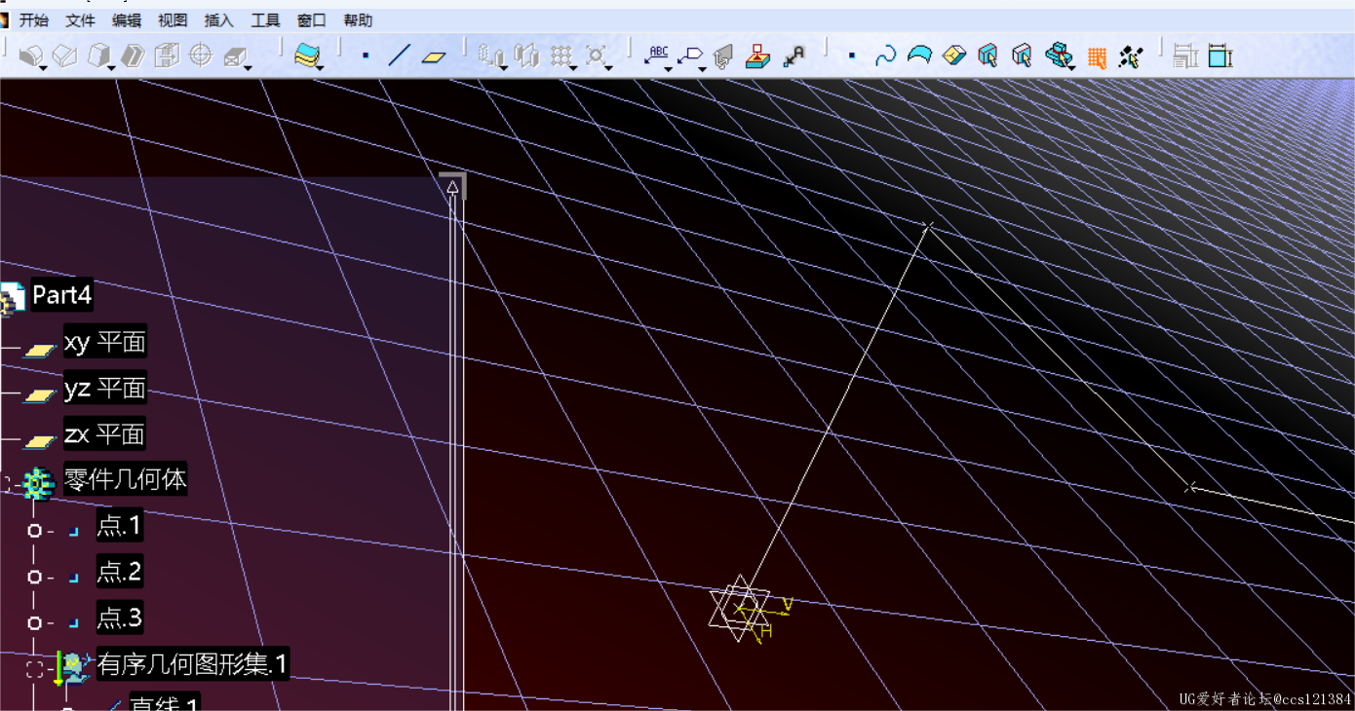
Task: Click the white line's upper endpoint in viewport
Action: pos(928,226)
